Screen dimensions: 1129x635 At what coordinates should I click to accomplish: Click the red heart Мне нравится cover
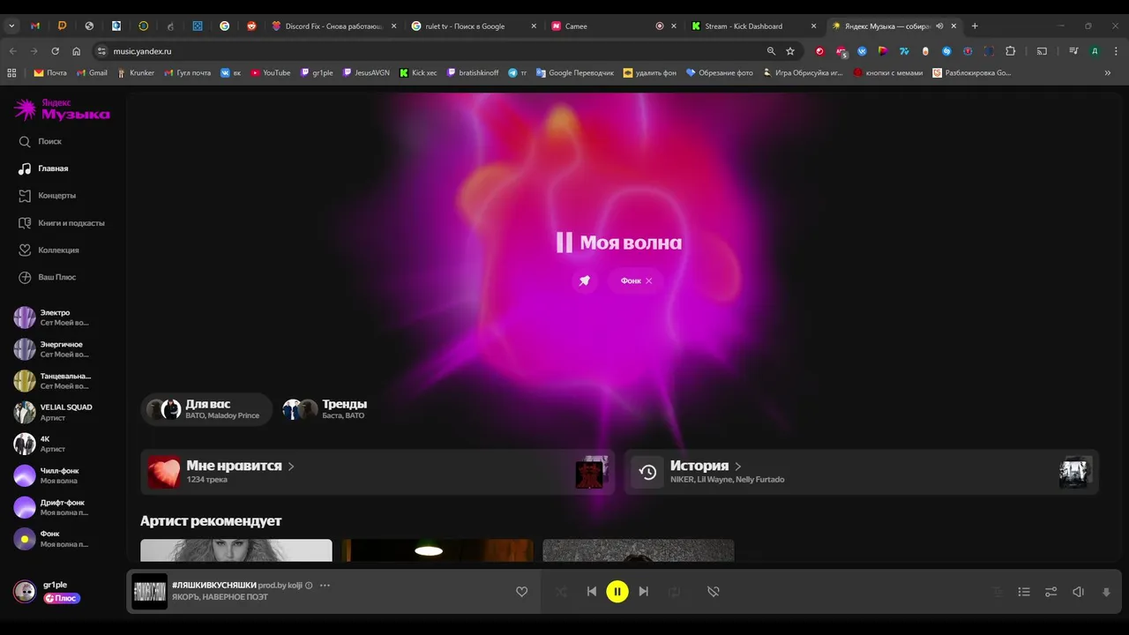click(164, 472)
